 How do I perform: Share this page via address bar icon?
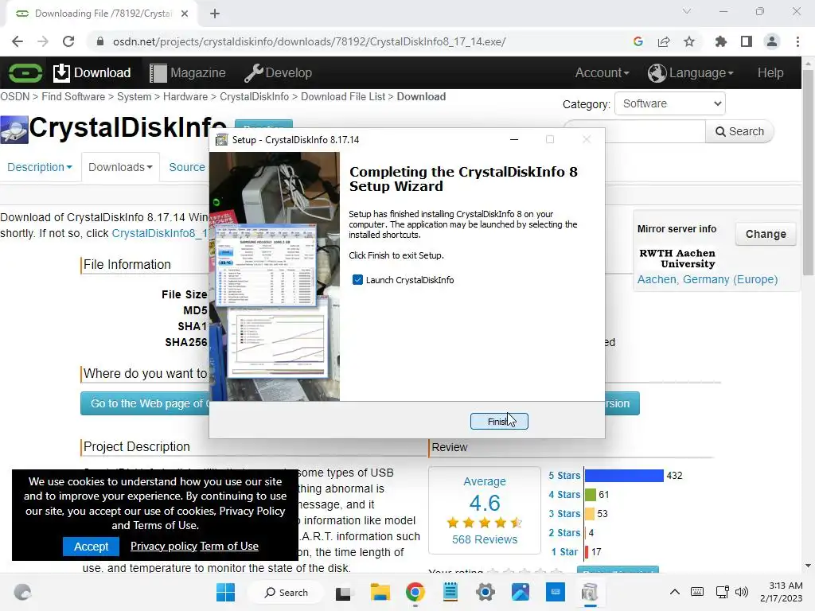click(x=664, y=41)
